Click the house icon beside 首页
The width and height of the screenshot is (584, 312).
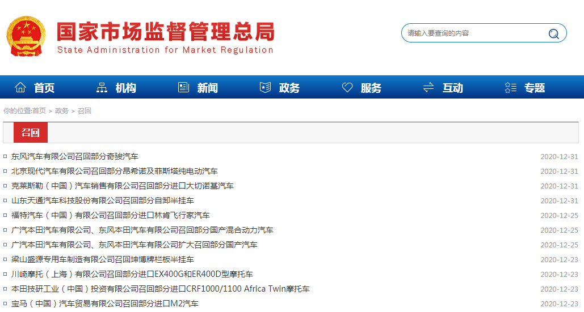pos(20,88)
